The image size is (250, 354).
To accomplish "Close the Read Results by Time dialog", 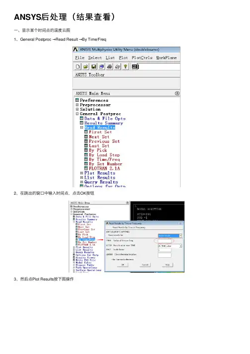I will 180,223.
